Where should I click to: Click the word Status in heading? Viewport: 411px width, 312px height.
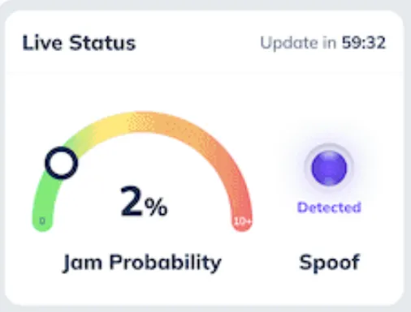[x=102, y=43]
